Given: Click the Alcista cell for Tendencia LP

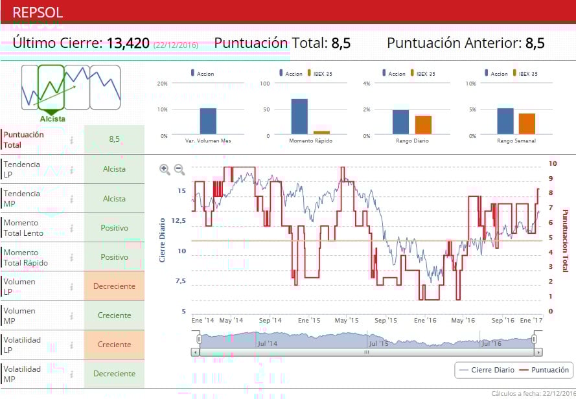Looking at the screenshot, I should click(x=114, y=169).
